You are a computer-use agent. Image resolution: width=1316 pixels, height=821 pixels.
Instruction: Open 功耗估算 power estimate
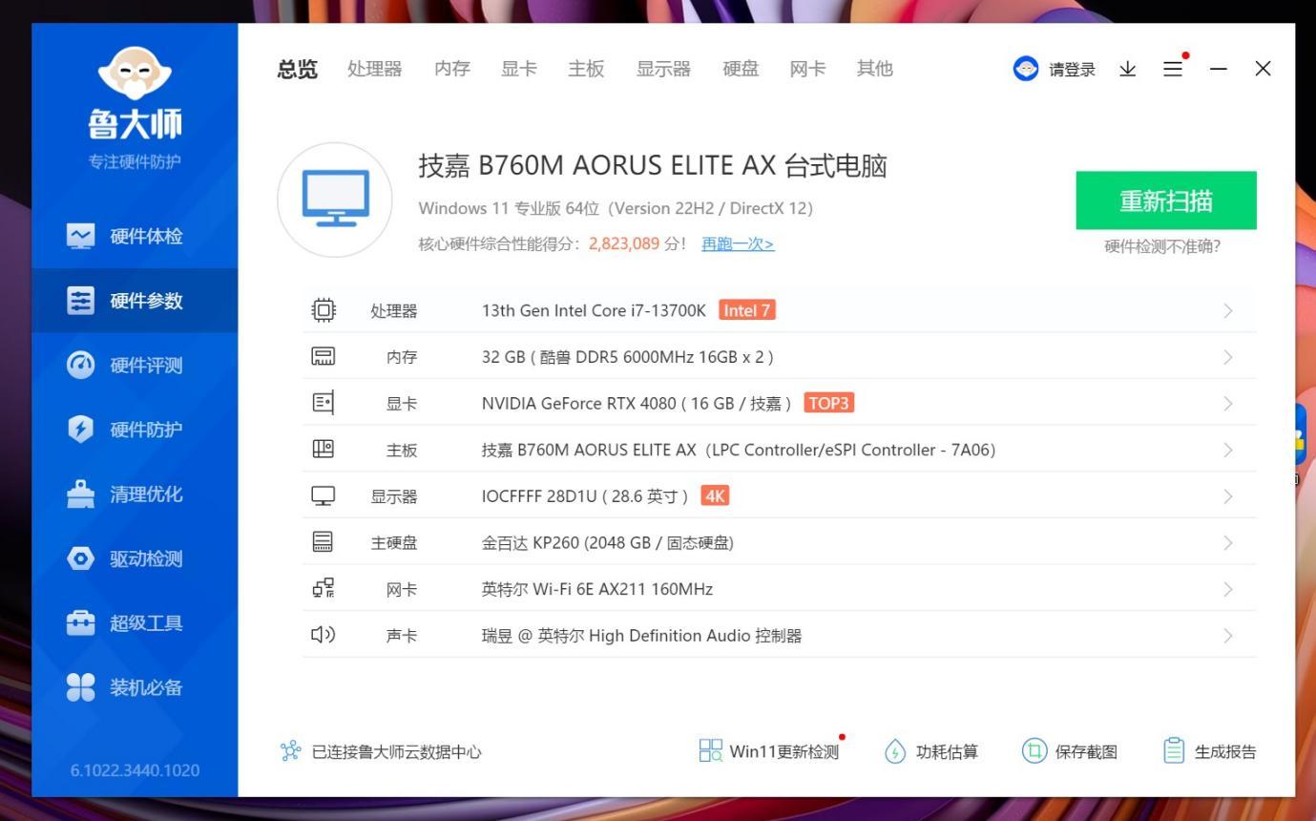[x=931, y=751]
